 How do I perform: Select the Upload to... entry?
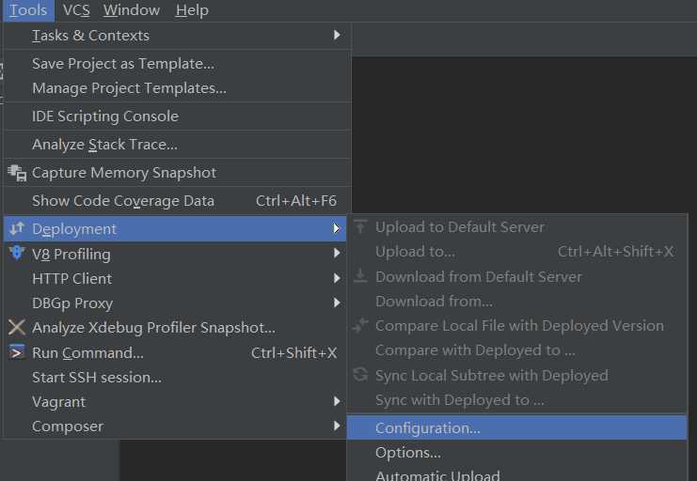[x=415, y=252]
